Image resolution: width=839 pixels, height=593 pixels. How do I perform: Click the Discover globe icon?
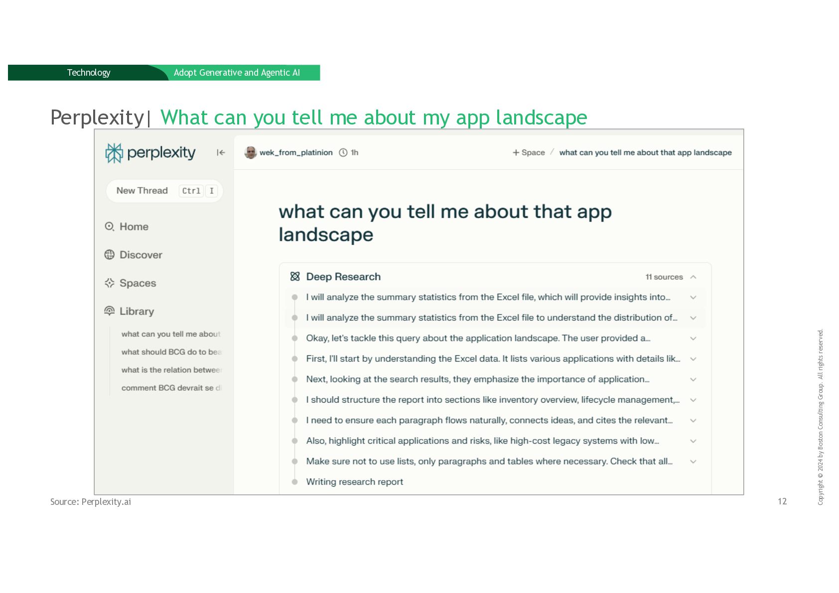point(110,255)
